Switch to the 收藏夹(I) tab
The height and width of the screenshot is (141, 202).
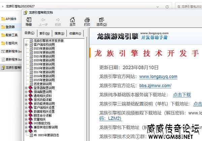pos(75,33)
